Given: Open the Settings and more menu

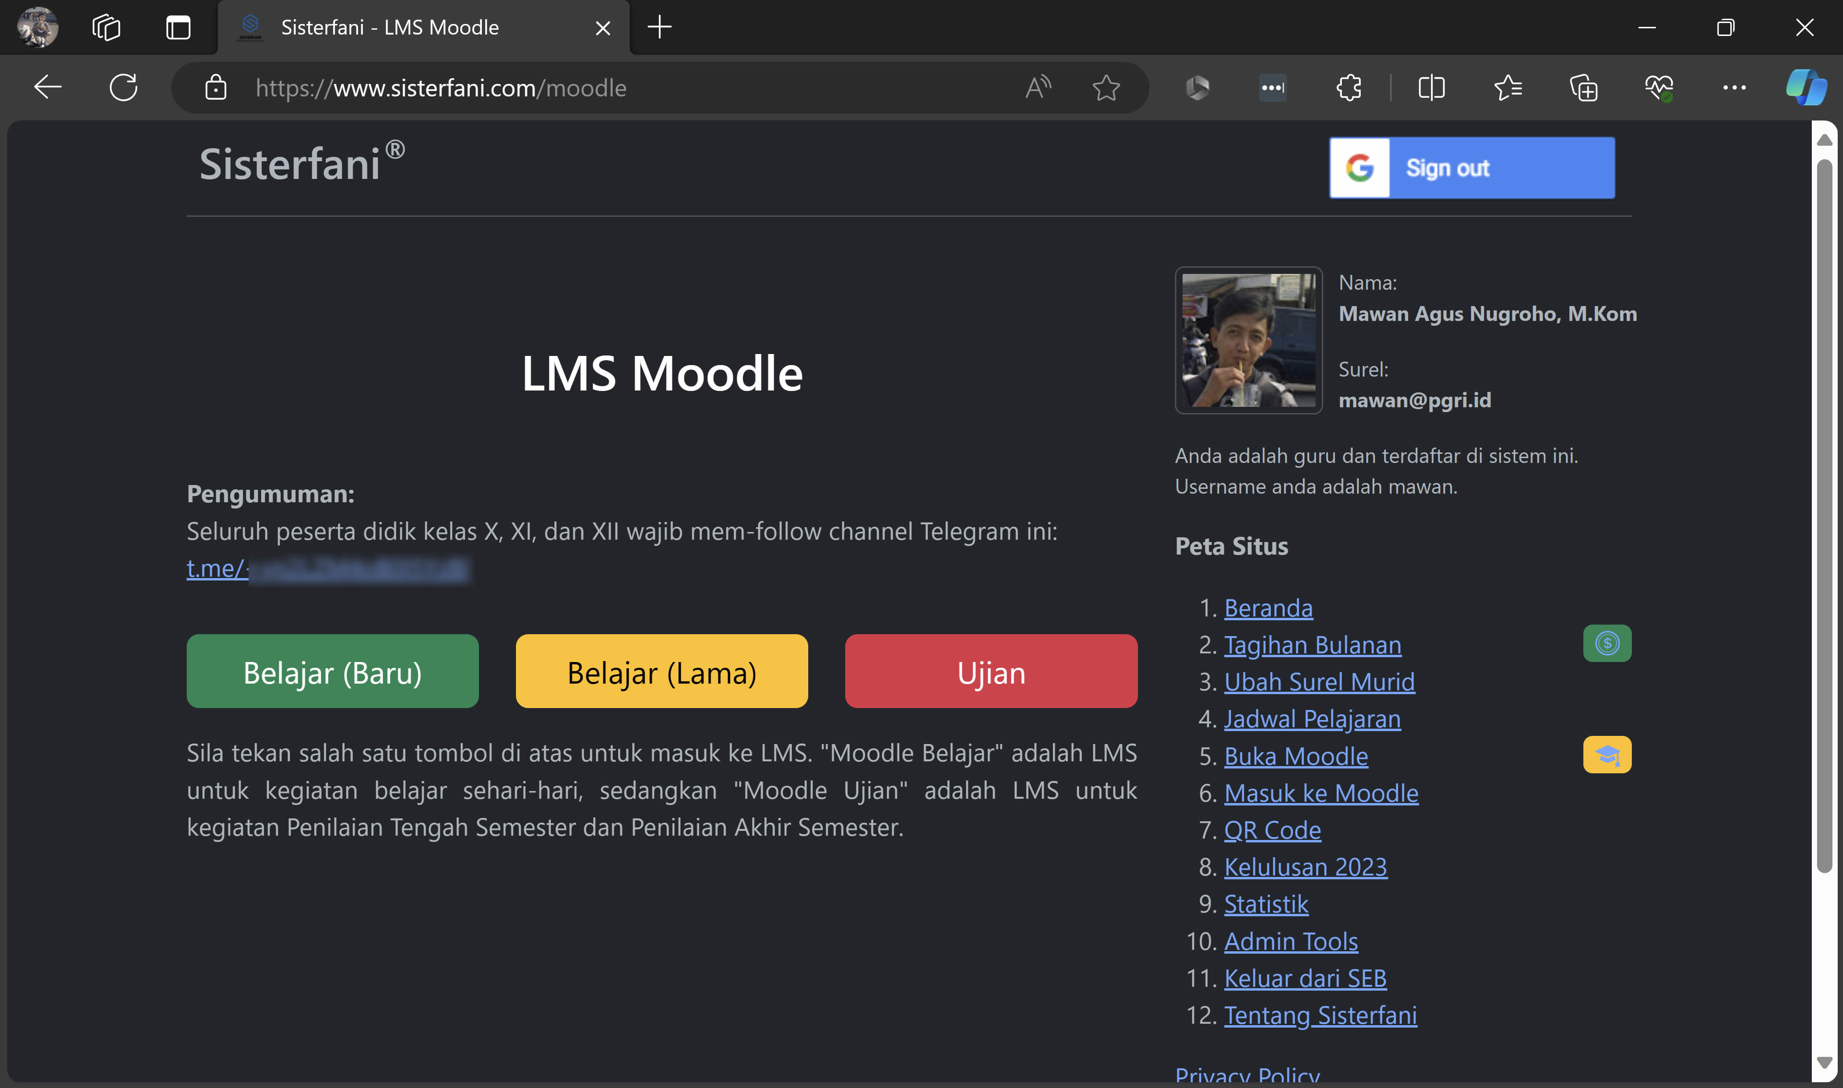Looking at the screenshot, I should (1735, 87).
